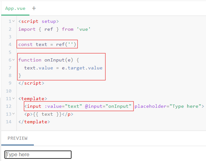Click line number 5 in the gutter
The image size is (206, 161).
pos(10,52)
